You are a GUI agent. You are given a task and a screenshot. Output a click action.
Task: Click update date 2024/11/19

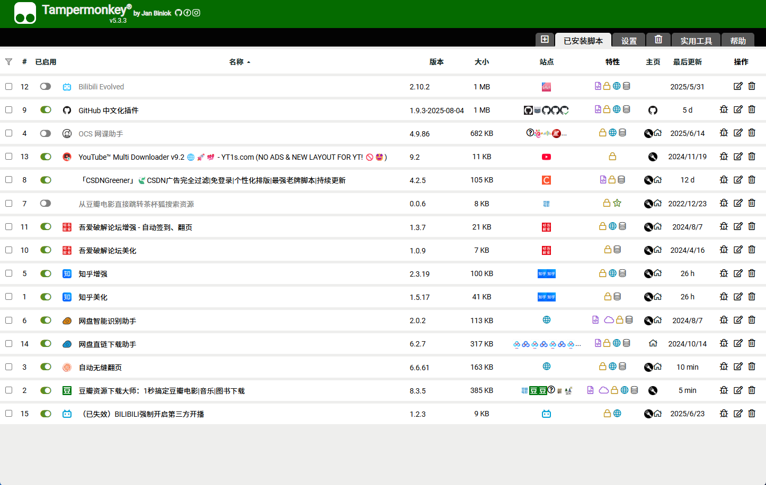(x=688, y=157)
